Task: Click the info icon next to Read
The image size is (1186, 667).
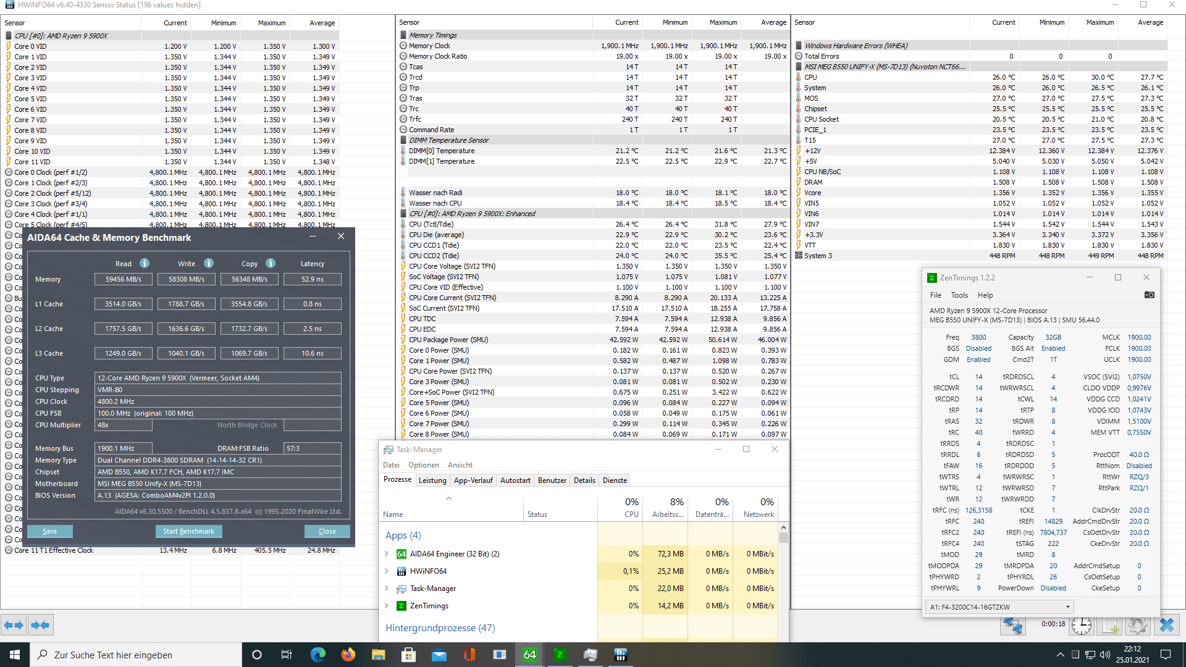Action: point(145,263)
